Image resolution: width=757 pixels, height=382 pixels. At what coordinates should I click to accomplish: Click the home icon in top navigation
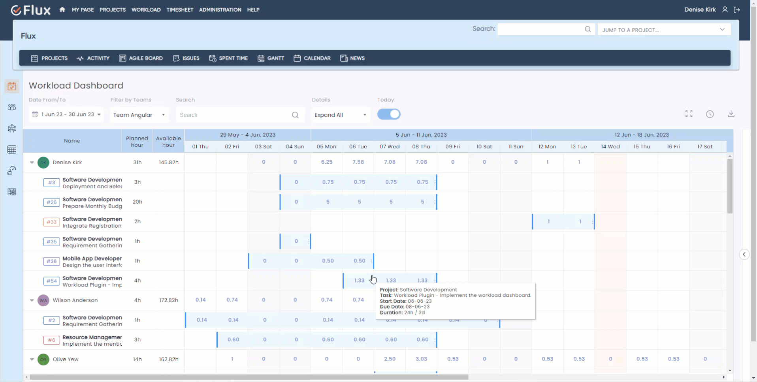pyautogui.click(x=62, y=10)
